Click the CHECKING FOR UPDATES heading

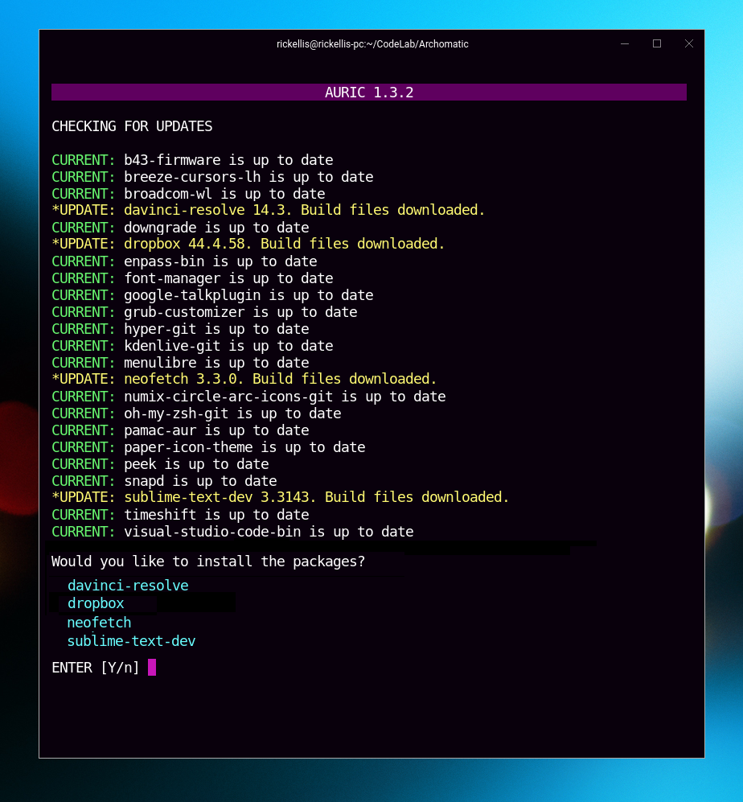pos(132,126)
